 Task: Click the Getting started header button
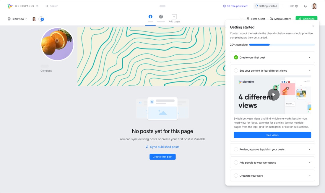(266, 6)
